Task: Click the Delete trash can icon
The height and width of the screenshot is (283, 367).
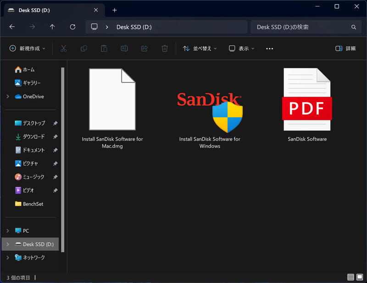Action: (x=165, y=49)
